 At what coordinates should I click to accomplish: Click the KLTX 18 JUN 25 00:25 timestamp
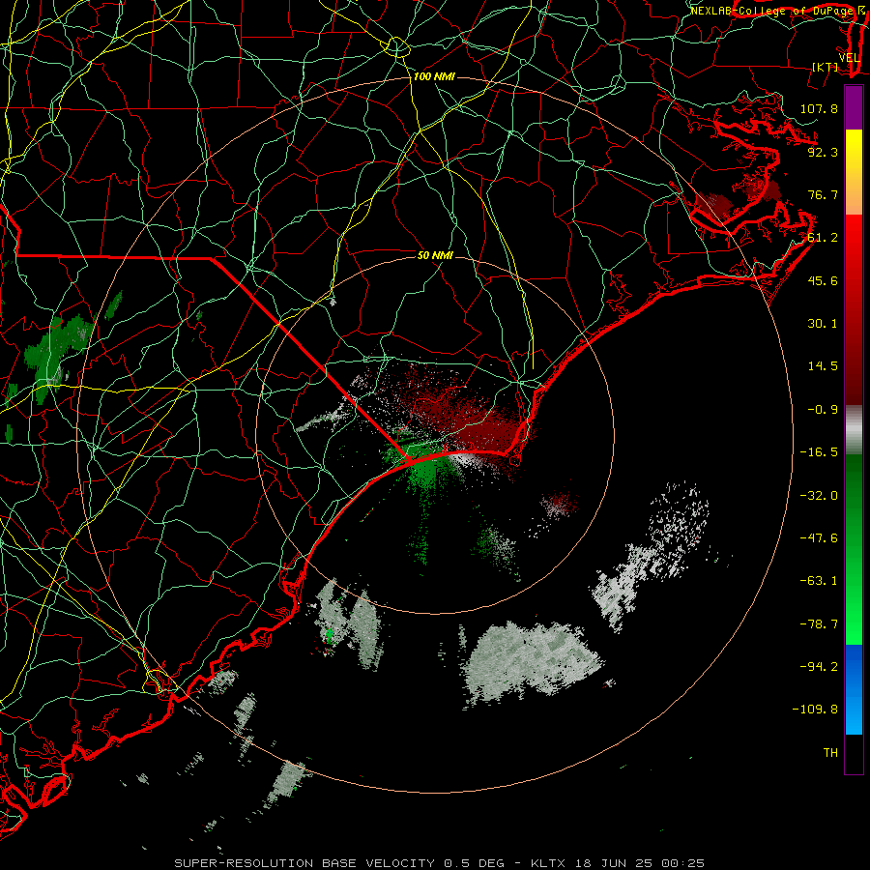pos(618,863)
